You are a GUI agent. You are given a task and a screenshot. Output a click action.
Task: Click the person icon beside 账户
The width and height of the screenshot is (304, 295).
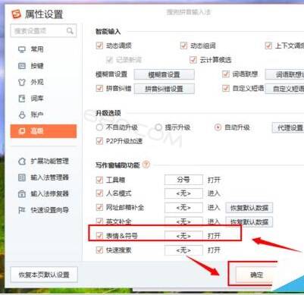click(x=22, y=115)
